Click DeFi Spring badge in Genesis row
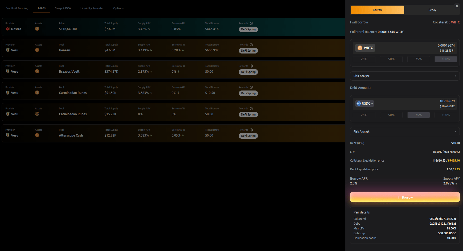The image size is (463, 251). click(248, 51)
